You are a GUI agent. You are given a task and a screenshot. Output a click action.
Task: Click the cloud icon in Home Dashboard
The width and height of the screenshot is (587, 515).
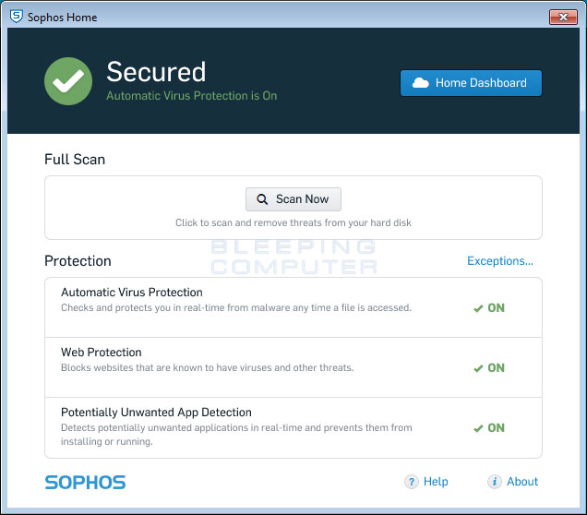421,83
